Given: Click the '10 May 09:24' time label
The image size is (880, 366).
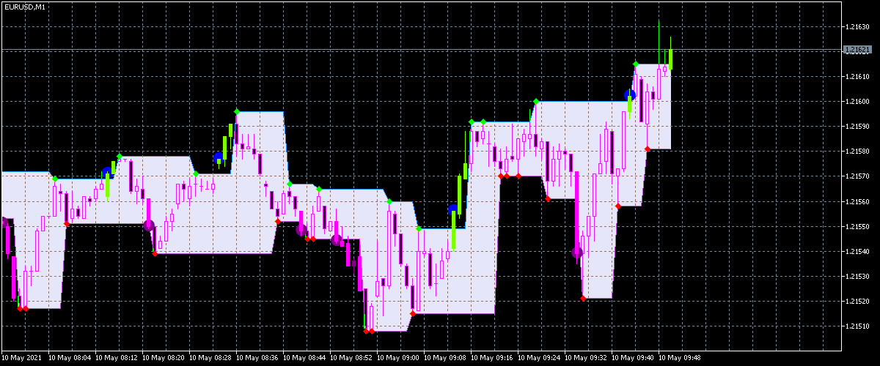Looking at the screenshot, I should point(539,359).
